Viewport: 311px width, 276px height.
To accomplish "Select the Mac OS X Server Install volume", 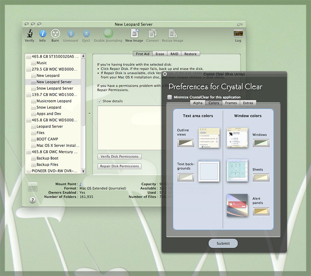I will (x=53, y=145).
